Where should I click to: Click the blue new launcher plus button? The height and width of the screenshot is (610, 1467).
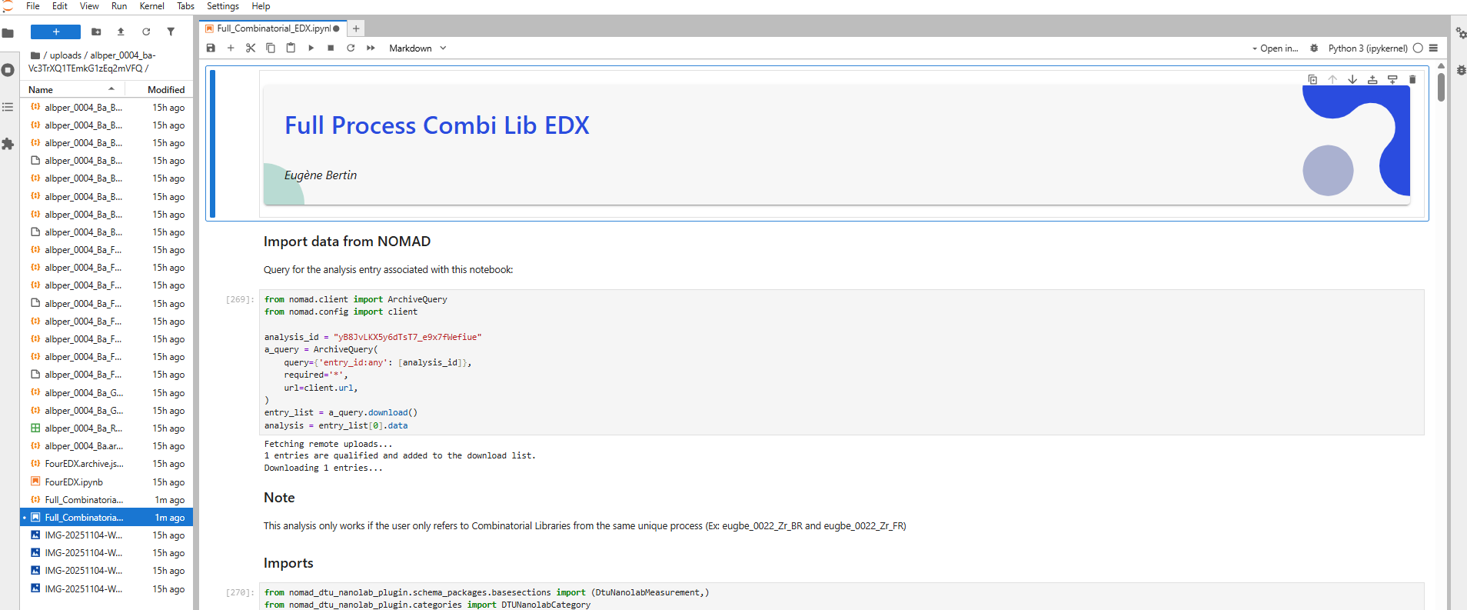pos(55,32)
